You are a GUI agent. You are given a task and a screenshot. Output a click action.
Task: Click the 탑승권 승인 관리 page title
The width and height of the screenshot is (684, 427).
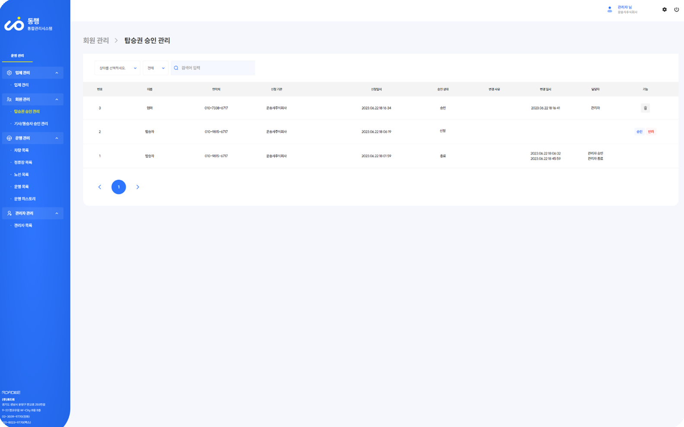[x=147, y=41]
